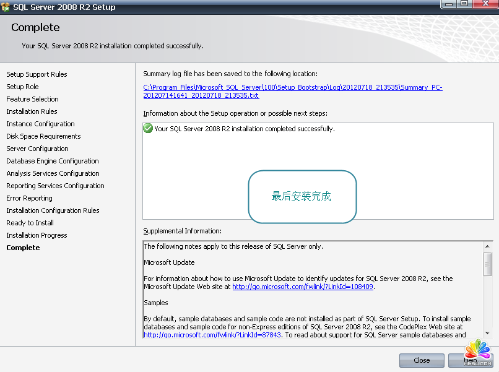Select the Complete step in sidebar
The height and width of the screenshot is (372, 499).
click(23, 248)
